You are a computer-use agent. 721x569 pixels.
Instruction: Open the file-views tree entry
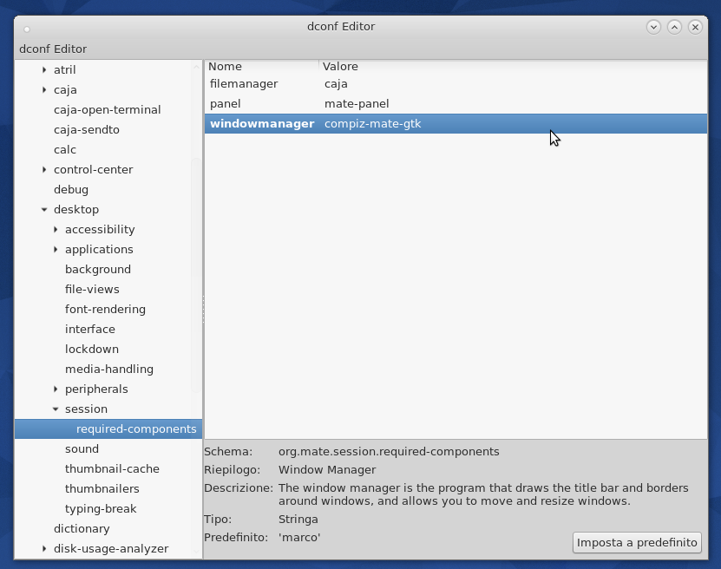point(92,290)
